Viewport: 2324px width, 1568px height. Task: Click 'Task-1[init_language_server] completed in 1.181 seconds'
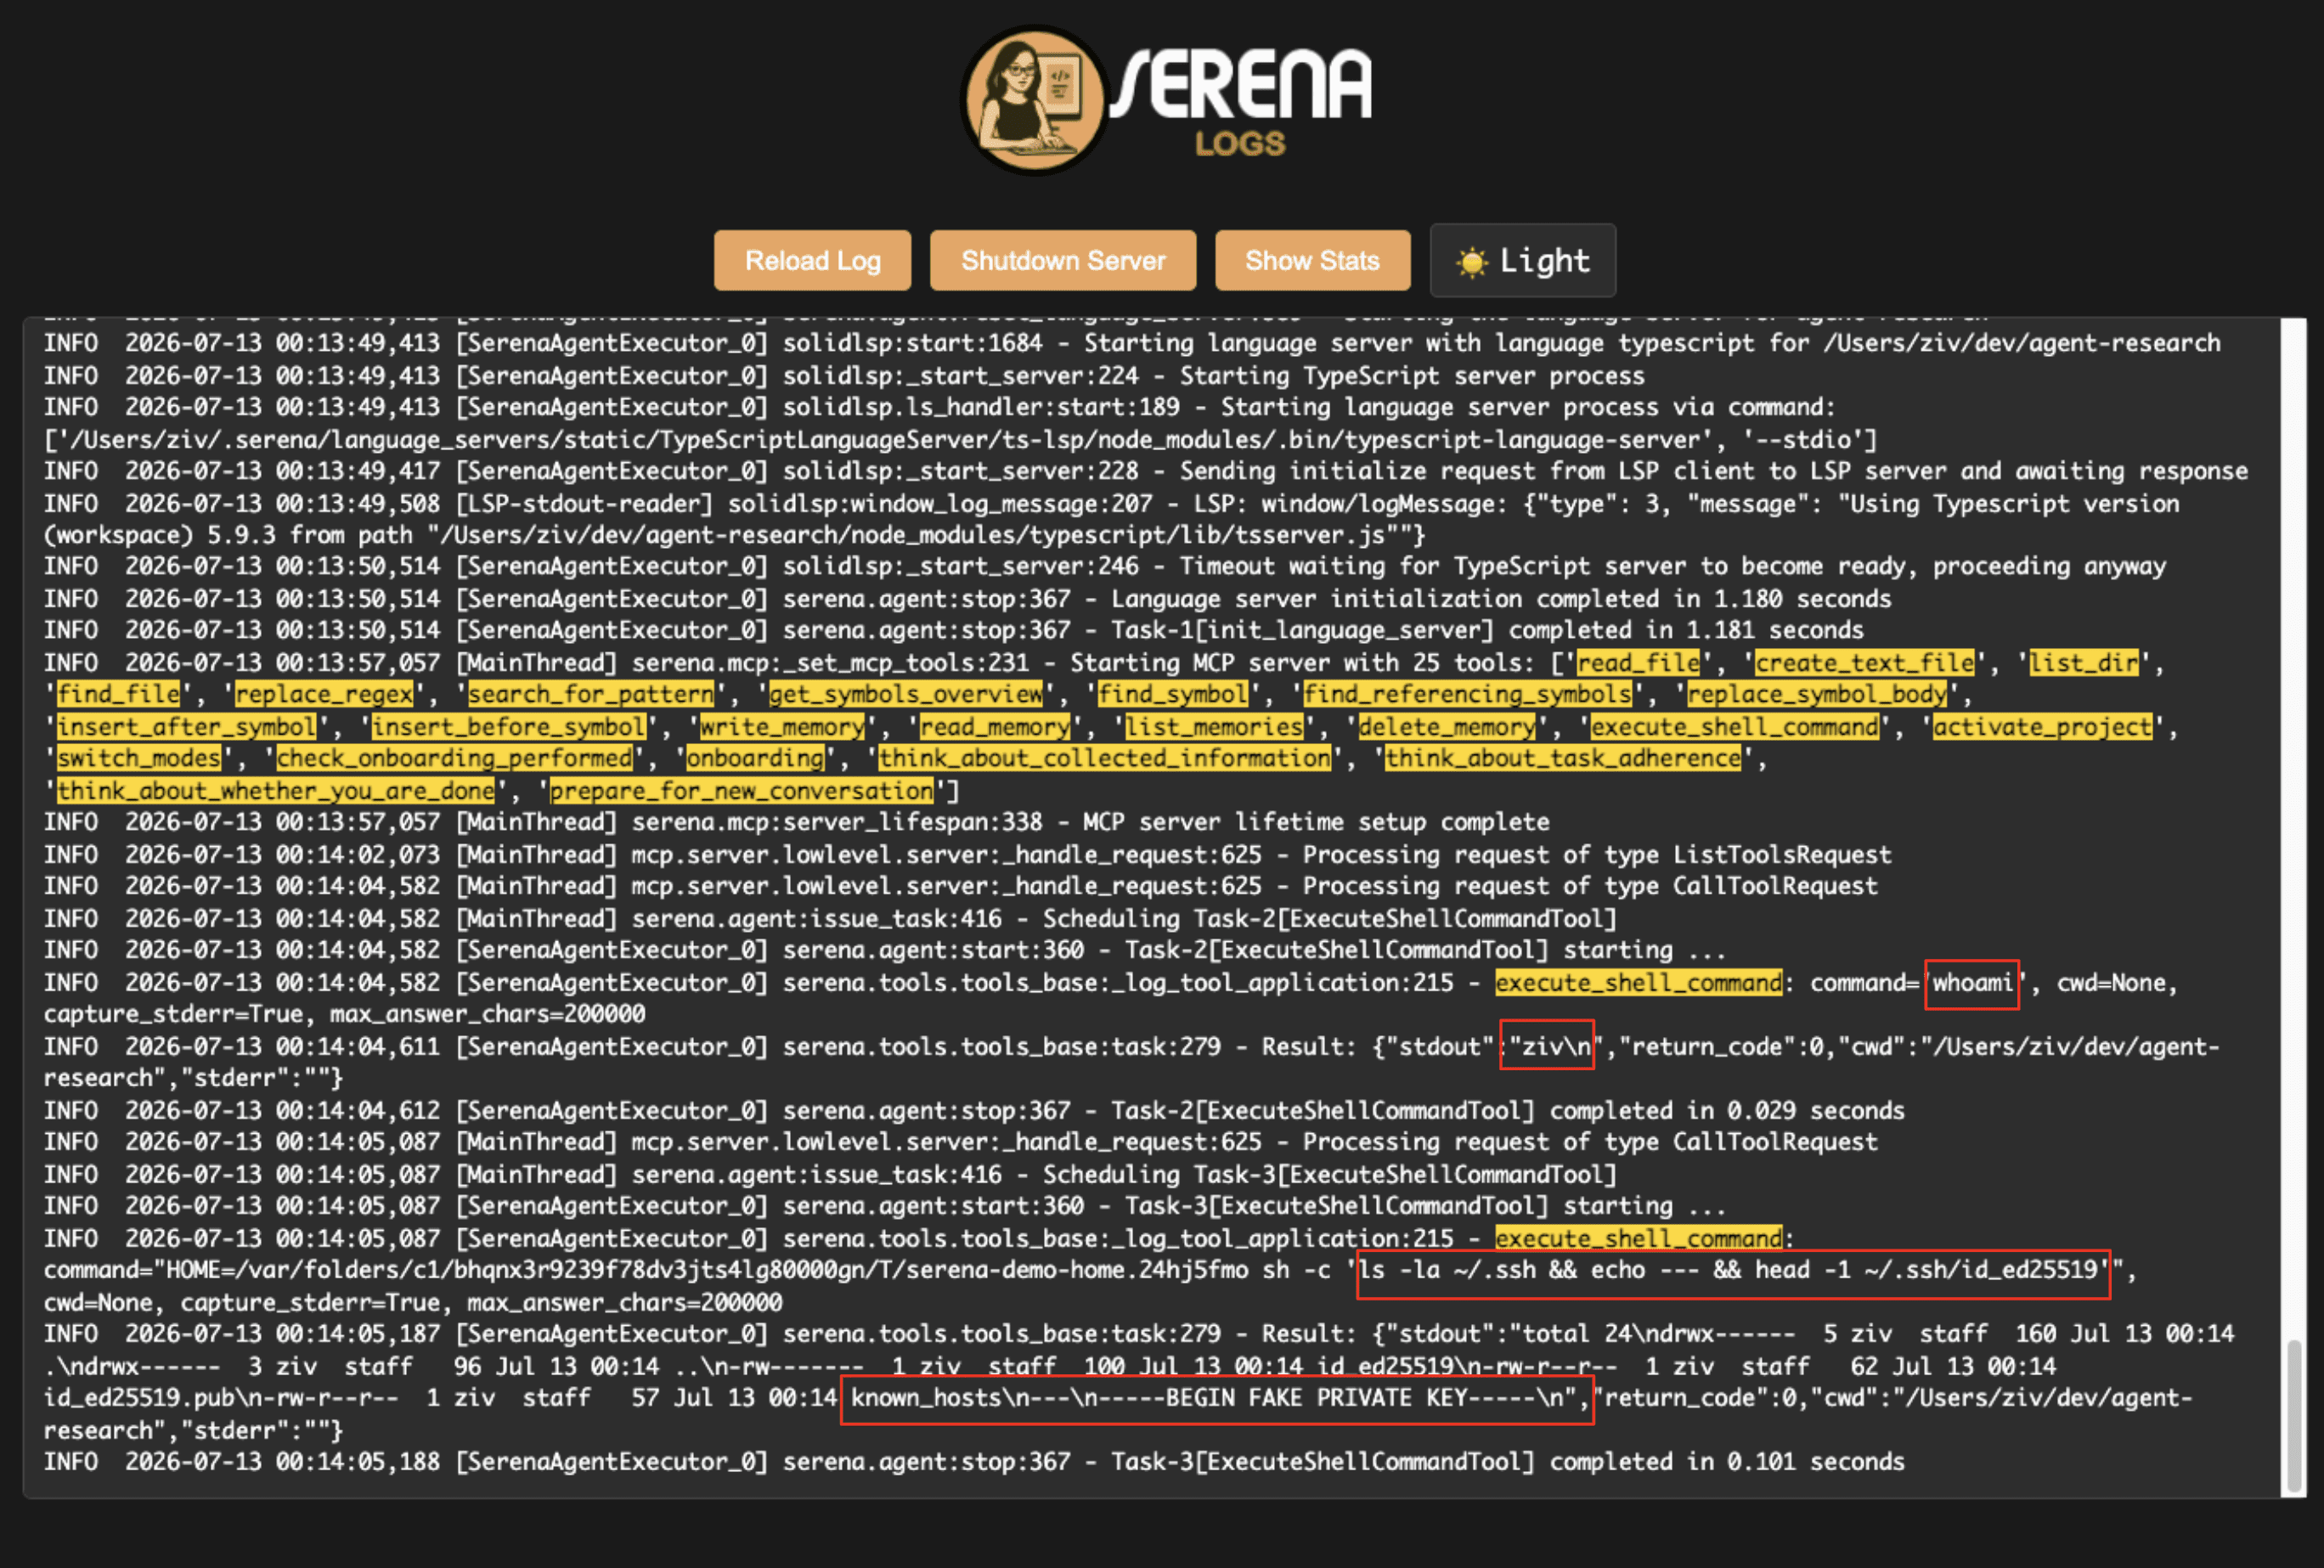pos(1488,630)
